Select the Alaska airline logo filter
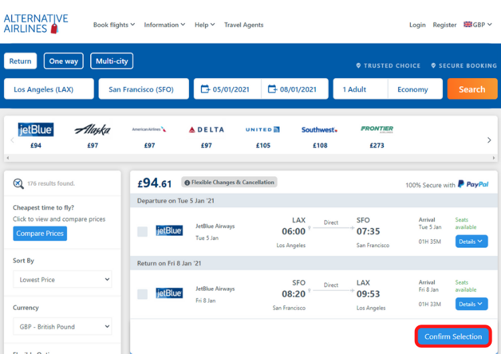This screenshot has height=354, width=501. (93, 130)
